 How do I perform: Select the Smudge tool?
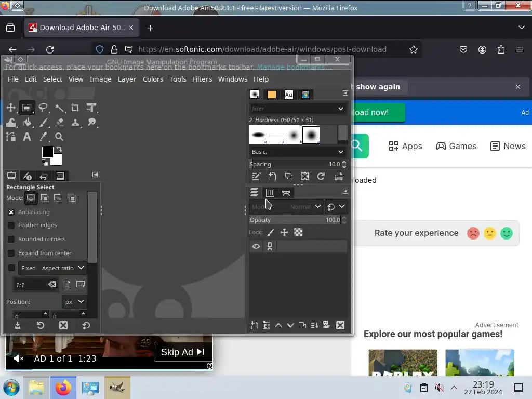[x=91, y=123]
